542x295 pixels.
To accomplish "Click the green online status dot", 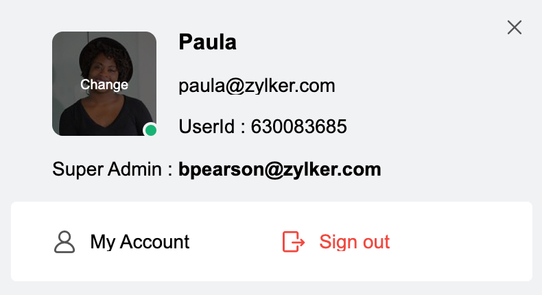I will tap(151, 130).
